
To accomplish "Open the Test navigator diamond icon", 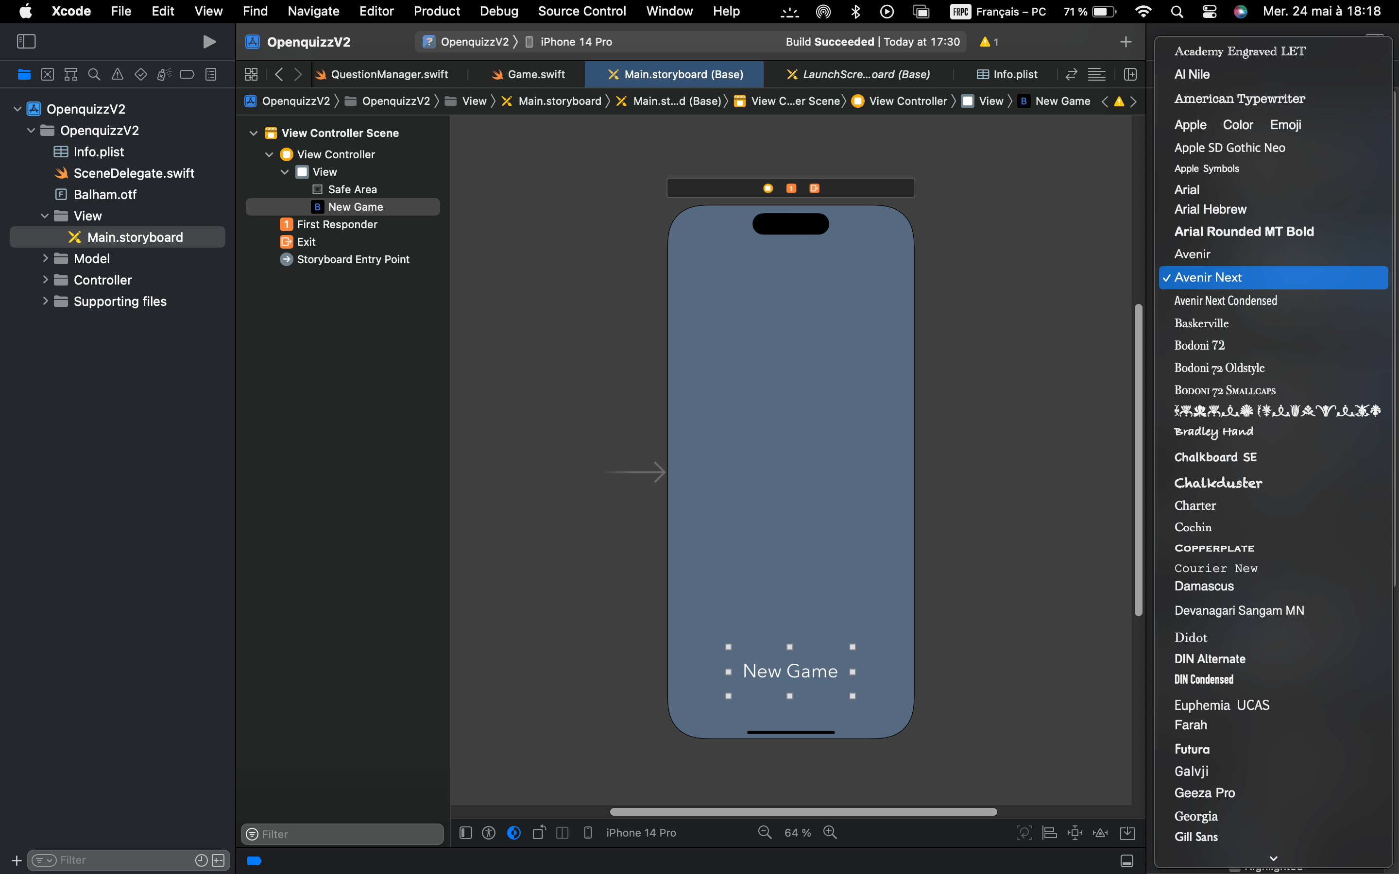I will (x=140, y=75).
